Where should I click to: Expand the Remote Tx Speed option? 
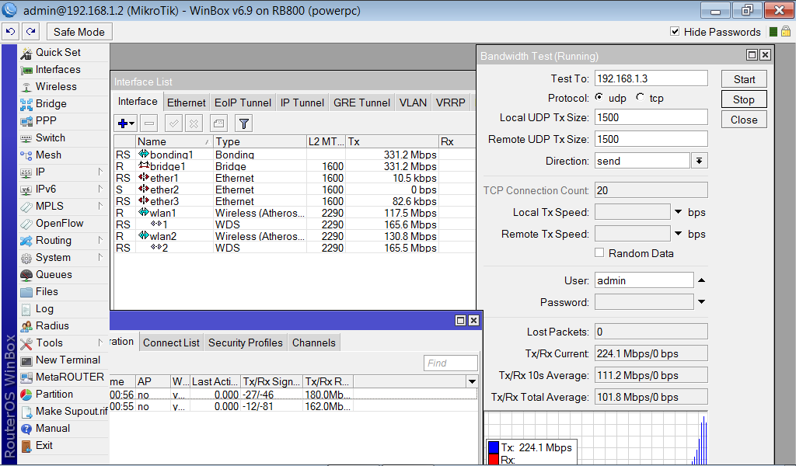tap(678, 234)
